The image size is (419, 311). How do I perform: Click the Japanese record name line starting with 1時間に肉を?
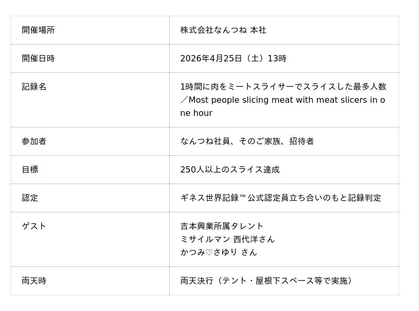(283, 87)
